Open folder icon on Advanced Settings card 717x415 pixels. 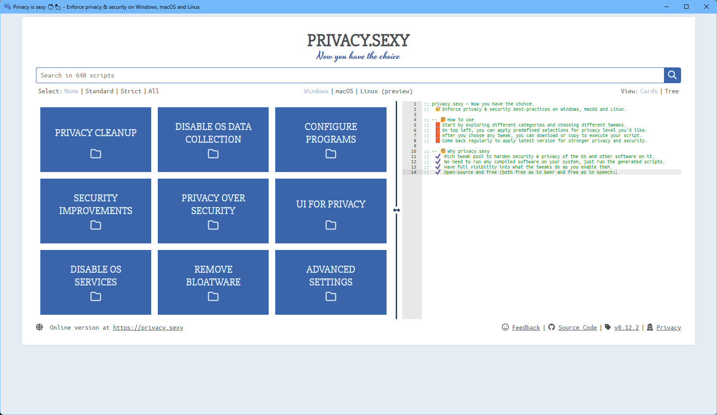(x=331, y=296)
